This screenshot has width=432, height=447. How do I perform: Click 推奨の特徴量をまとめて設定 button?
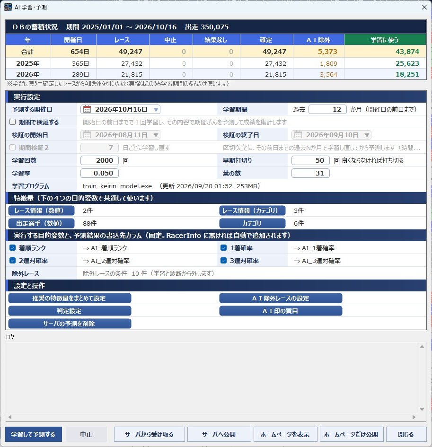[70, 298]
